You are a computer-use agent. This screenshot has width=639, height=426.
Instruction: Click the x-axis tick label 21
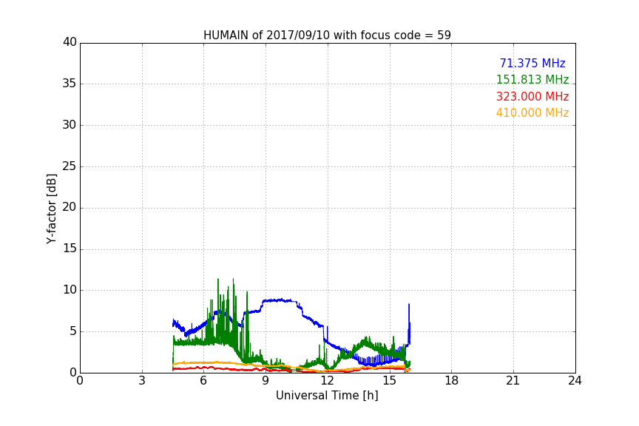click(x=513, y=381)
